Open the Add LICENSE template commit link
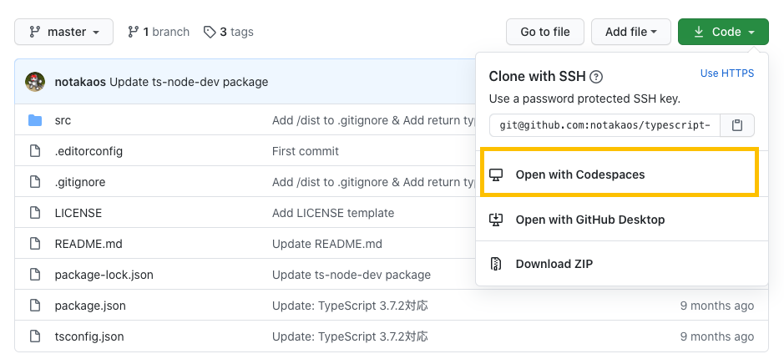 [x=333, y=213]
